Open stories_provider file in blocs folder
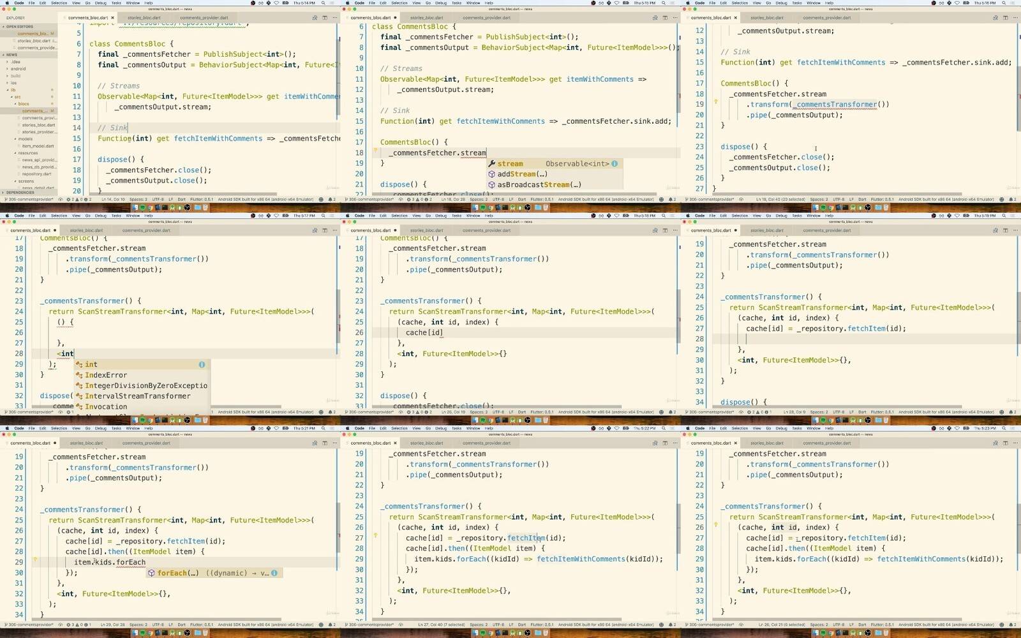This screenshot has height=638, width=1021. tap(38, 132)
